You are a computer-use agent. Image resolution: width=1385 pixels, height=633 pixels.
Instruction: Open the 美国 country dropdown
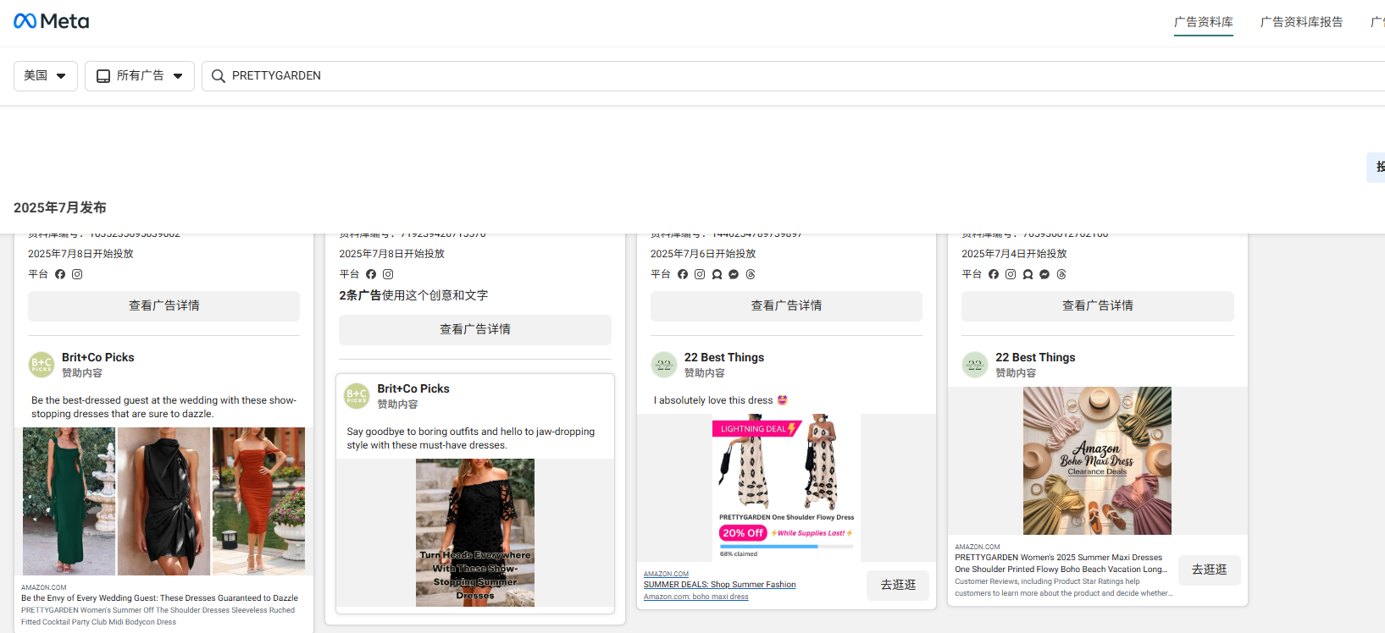tap(46, 76)
